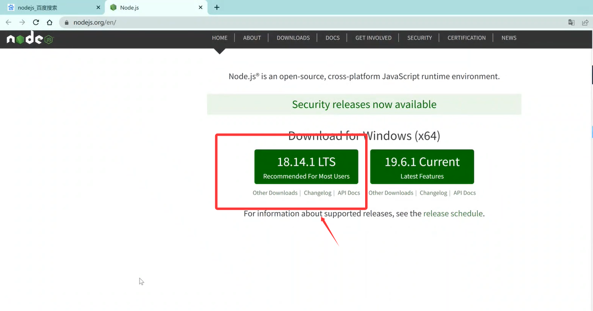
Task: Open API Docs under 19.6.1 Current
Action: click(x=465, y=193)
